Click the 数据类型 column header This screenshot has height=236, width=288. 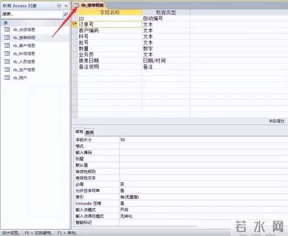click(x=166, y=12)
